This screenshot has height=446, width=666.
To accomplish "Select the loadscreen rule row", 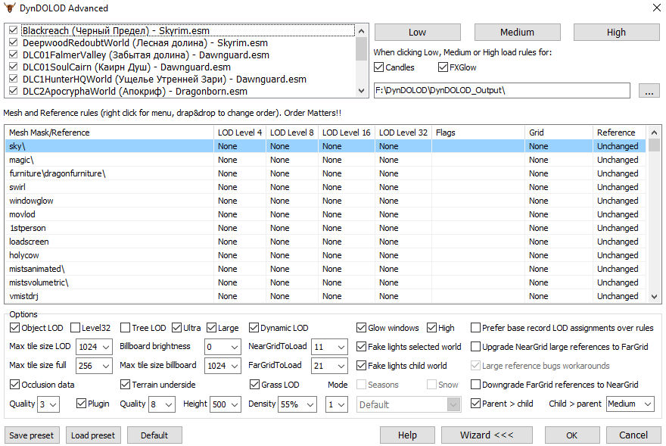I will click(325, 242).
